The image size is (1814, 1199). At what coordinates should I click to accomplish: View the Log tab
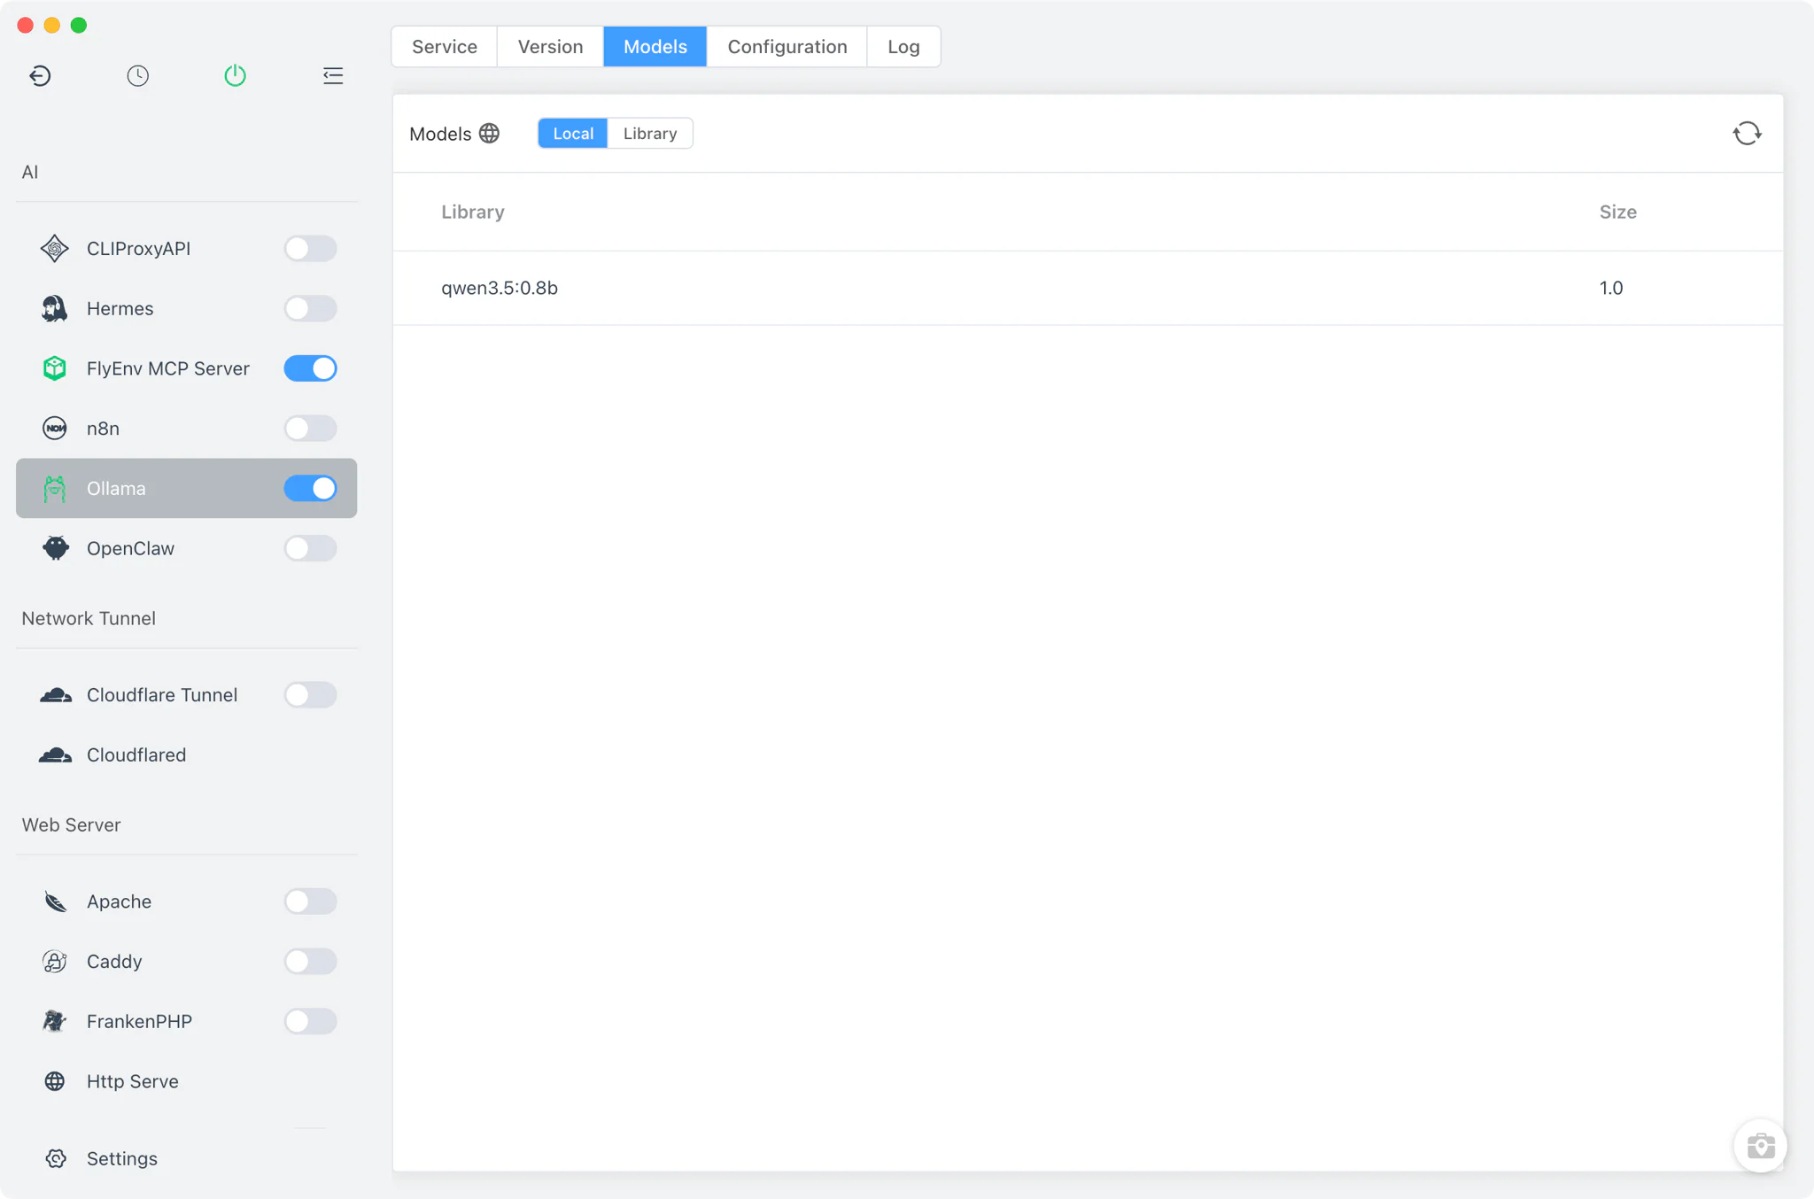pyautogui.click(x=903, y=47)
